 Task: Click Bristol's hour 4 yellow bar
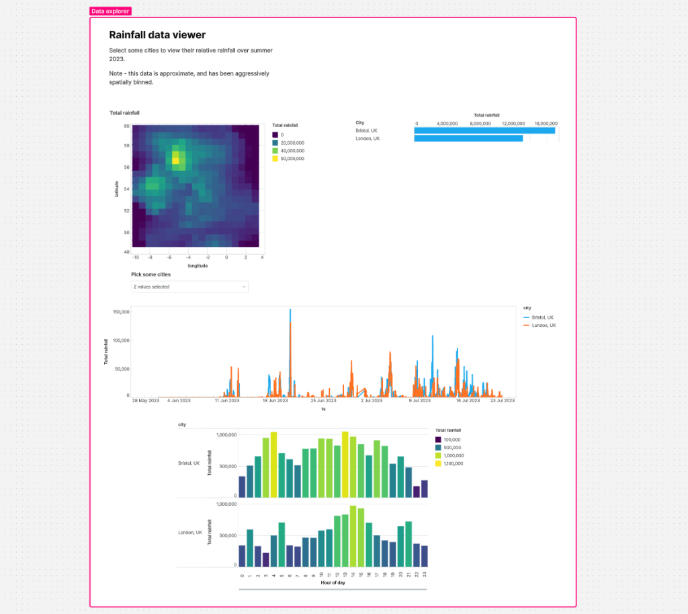273,465
